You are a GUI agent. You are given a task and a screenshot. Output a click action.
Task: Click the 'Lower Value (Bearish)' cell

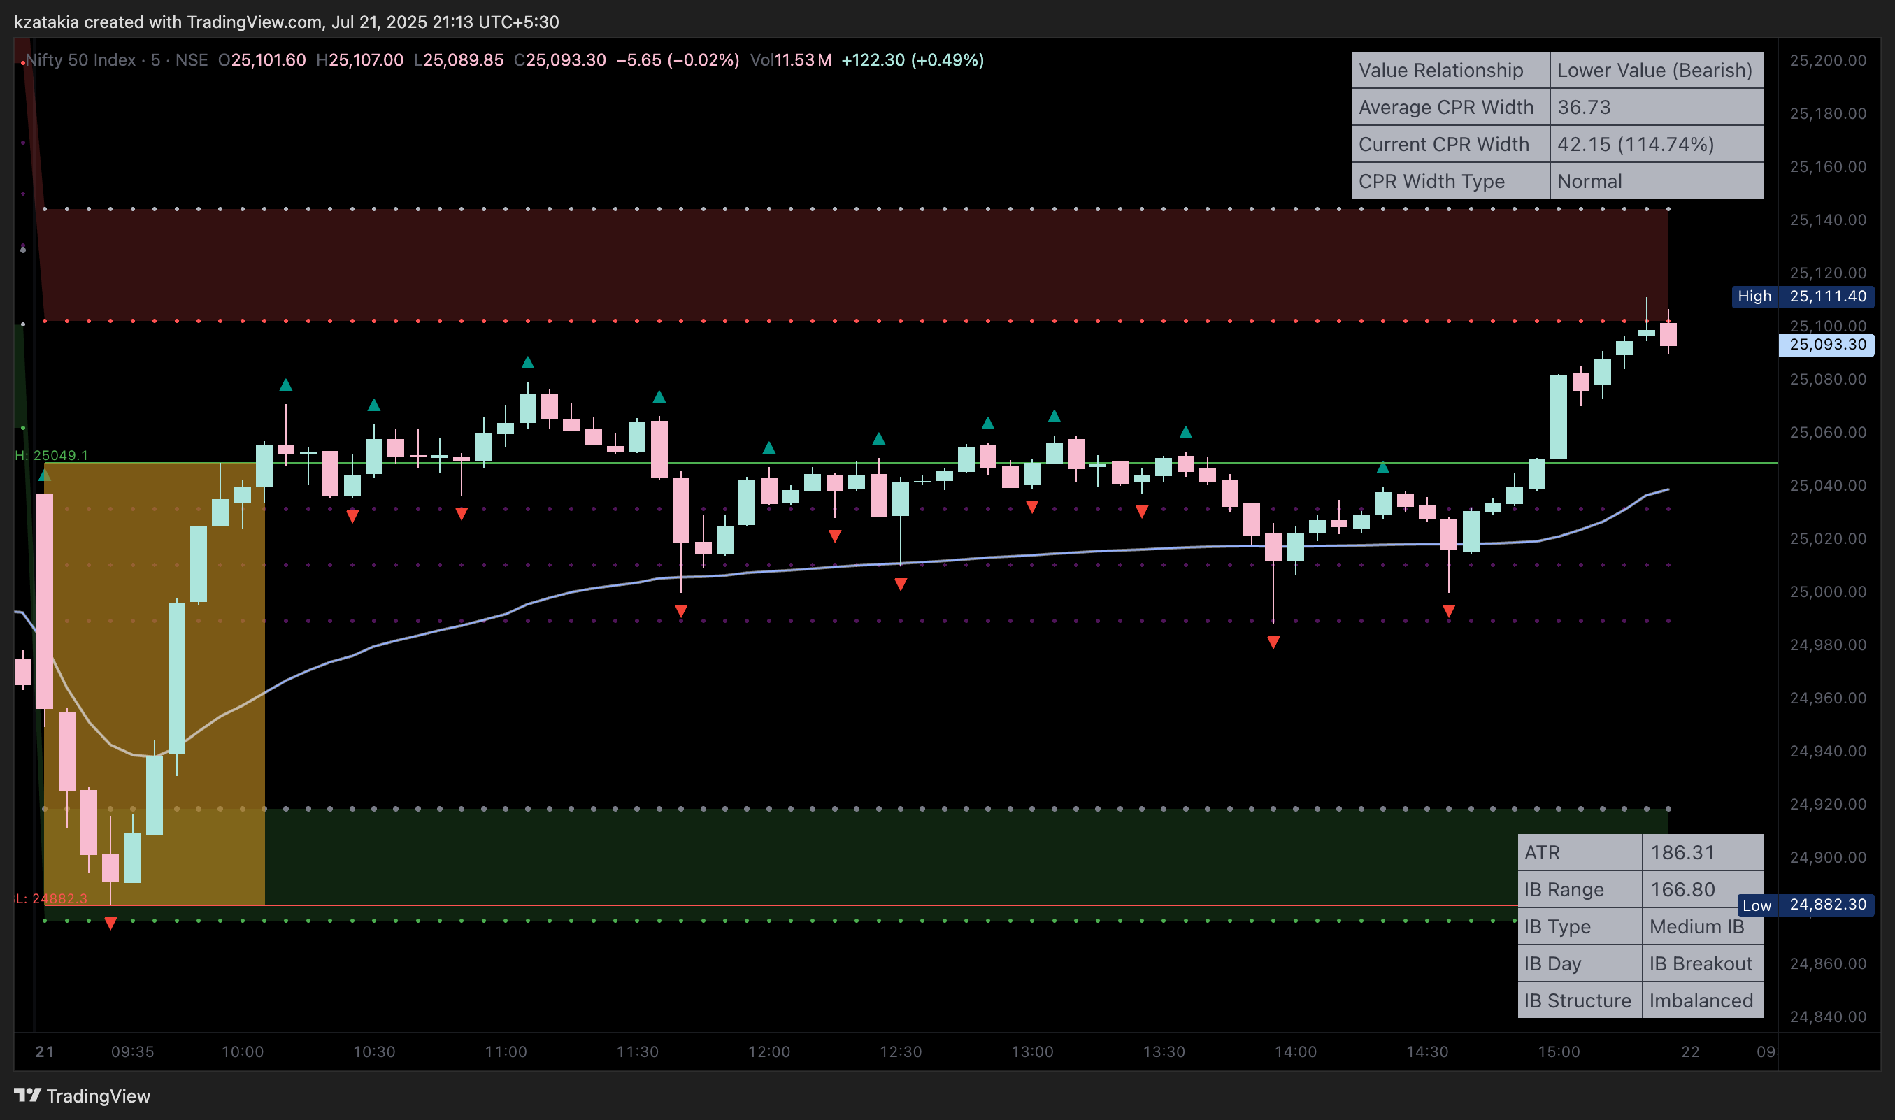click(x=1657, y=70)
